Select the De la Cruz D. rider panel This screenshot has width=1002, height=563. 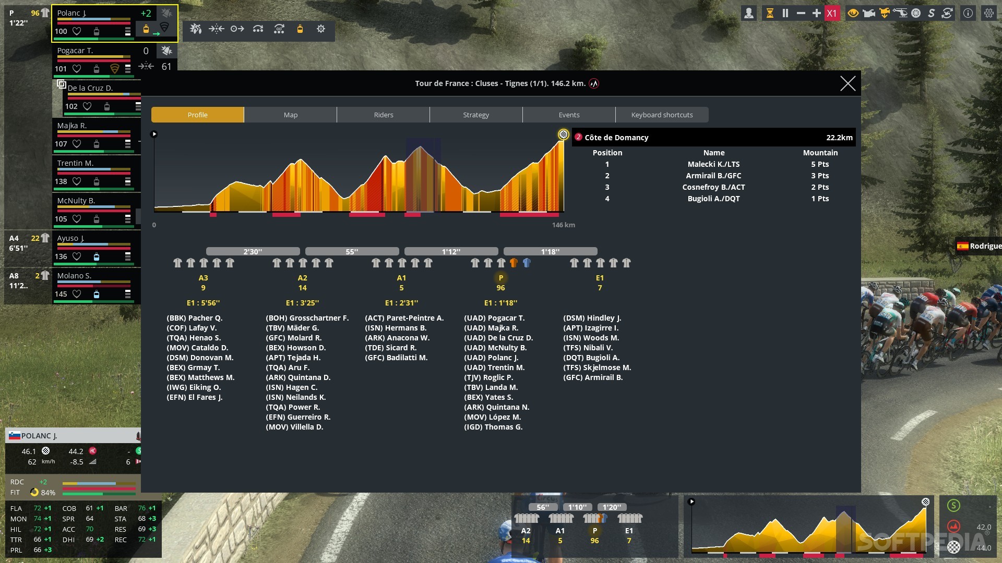102,99
